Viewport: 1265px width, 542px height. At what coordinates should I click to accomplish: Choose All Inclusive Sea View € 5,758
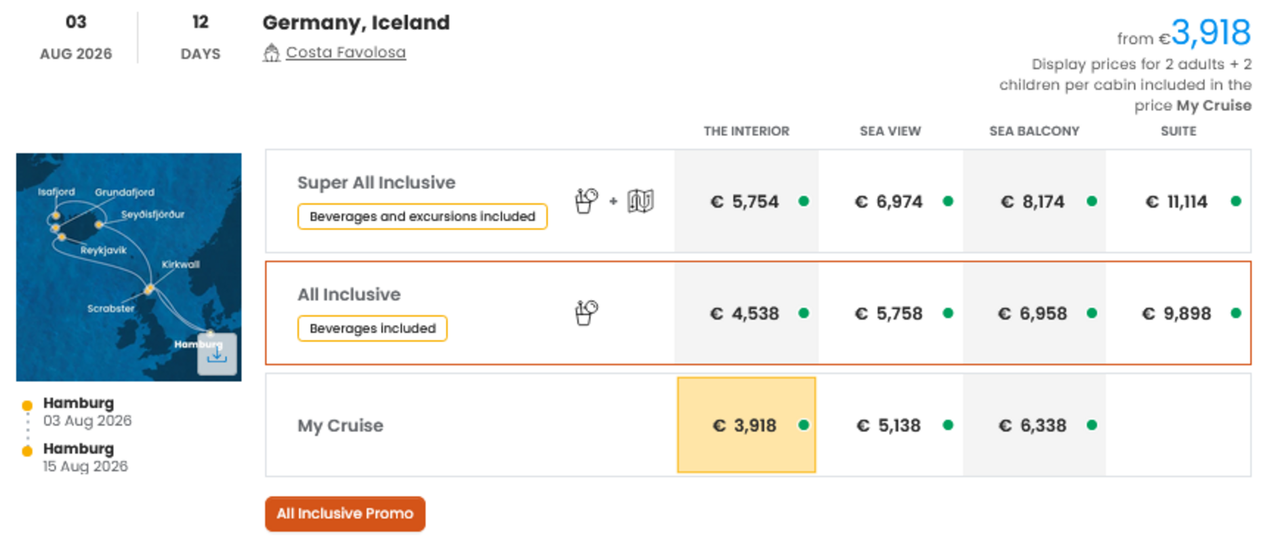click(890, 314)
